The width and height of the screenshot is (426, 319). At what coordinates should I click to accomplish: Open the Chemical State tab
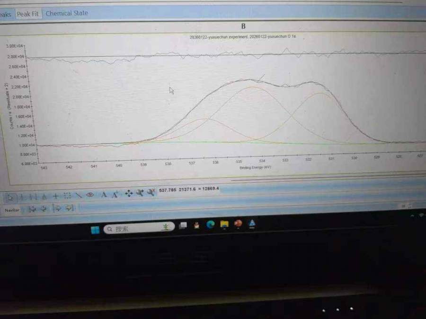point(67,13)
